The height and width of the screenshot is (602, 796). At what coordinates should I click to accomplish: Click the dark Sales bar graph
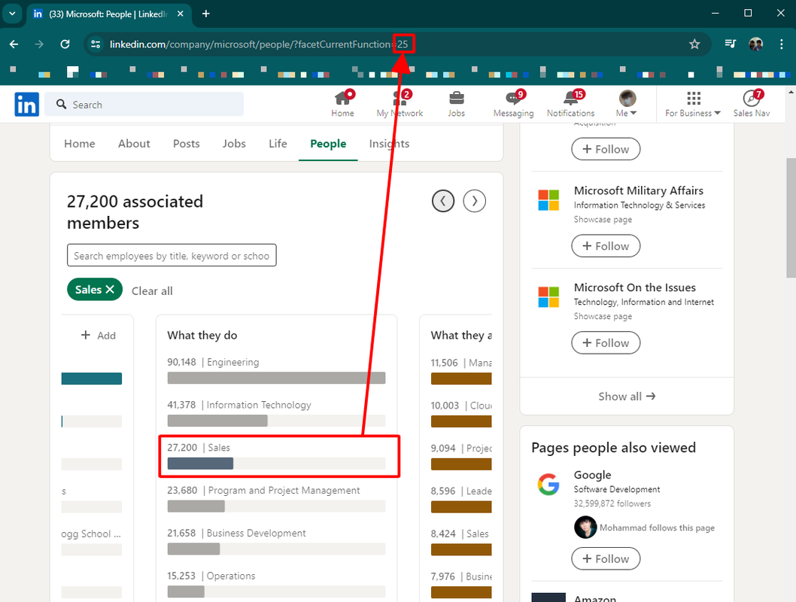coord(200,464)
